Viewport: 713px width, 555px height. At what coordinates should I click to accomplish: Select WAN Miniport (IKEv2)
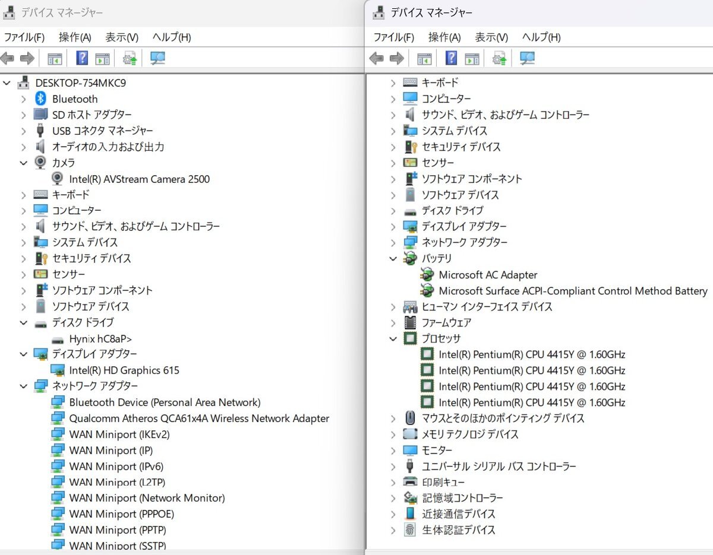[119, 434]
